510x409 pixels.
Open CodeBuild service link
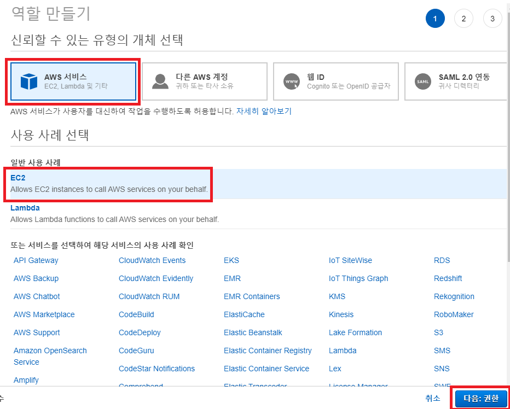pos(136,315)
